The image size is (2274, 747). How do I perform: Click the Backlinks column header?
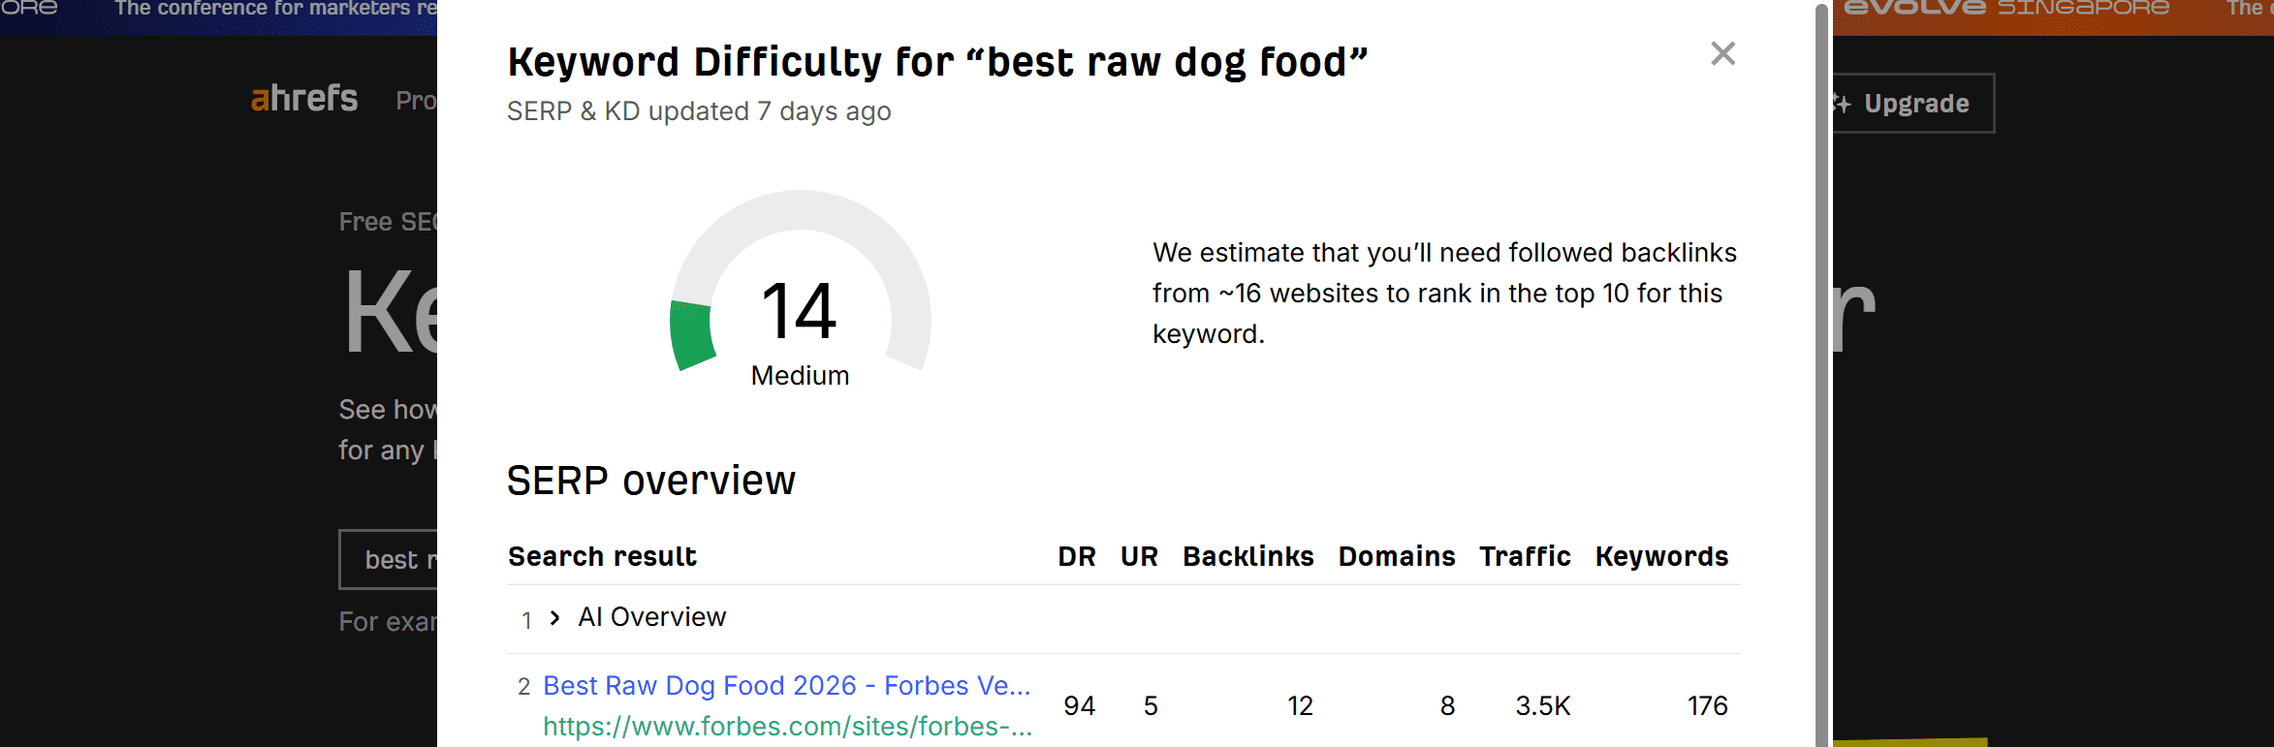[x=1248, y=557]
